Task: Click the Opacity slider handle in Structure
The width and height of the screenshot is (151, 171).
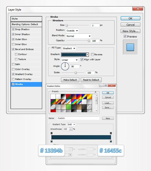Action: click(x=89, y=40)
